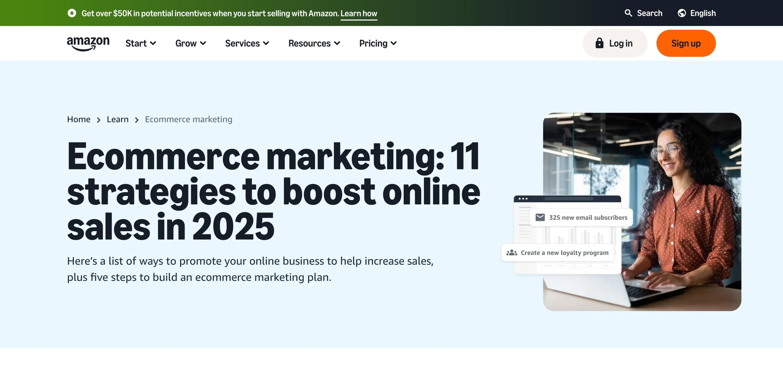
Task: Click the search magnifier icon
Action: click(628, 13)
